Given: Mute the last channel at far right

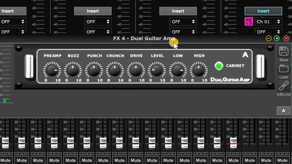Looking at the screenshot, I should (x=282, y=160).
